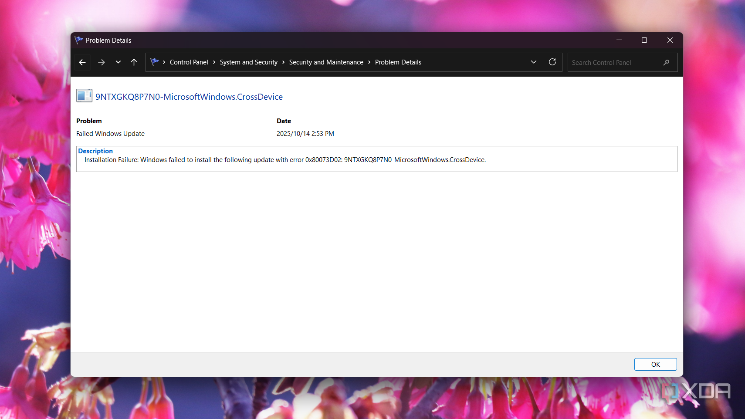Go forward with the right arrow
The image size is (745, 419).
point(102,62)
